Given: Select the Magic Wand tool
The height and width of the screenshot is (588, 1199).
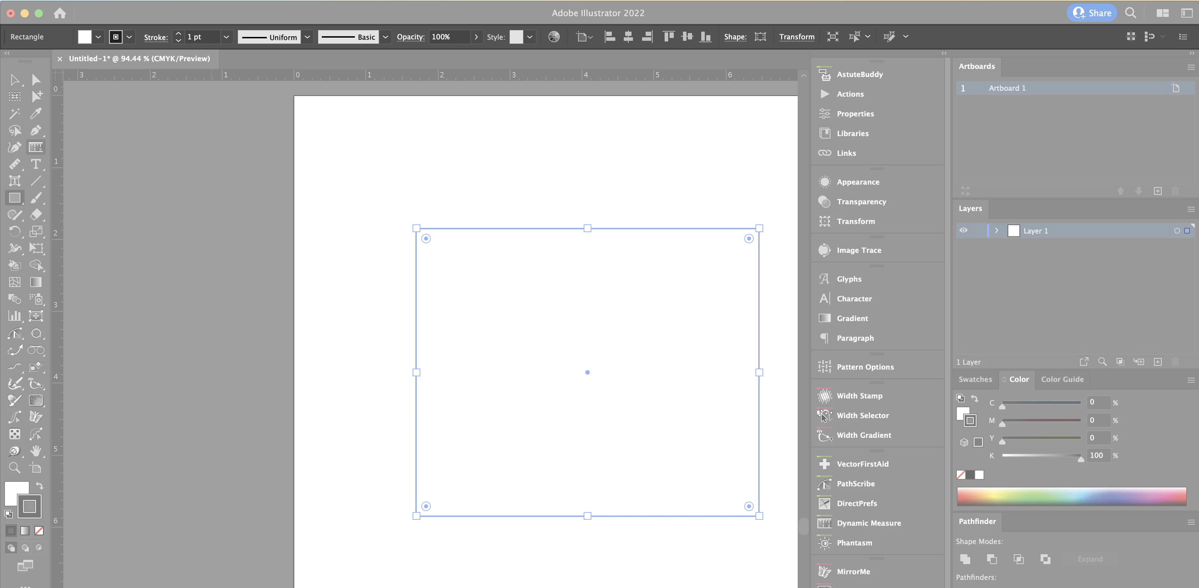Looking at the screenshot, I should pyautogui.click(x=14, y=113).
